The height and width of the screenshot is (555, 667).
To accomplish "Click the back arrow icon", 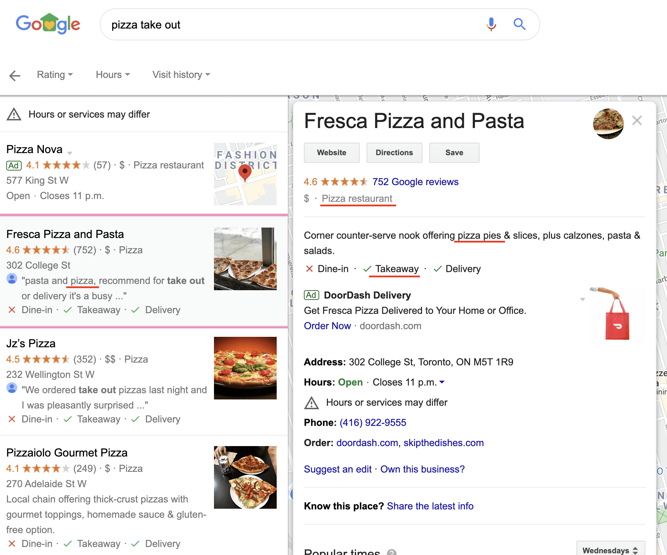I will (x=15, y=75).
